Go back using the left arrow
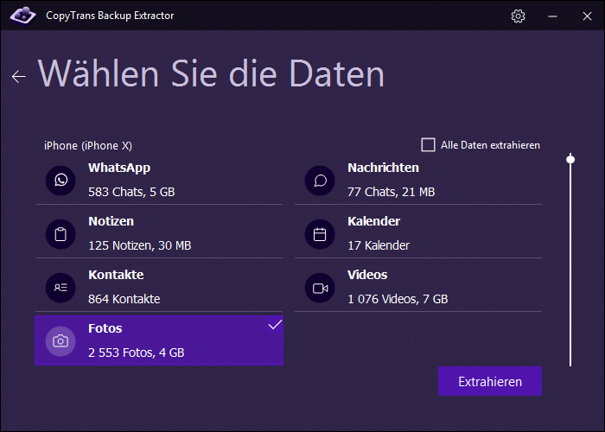Viewport: 605px width, 432px height. [x=18, y=76]
